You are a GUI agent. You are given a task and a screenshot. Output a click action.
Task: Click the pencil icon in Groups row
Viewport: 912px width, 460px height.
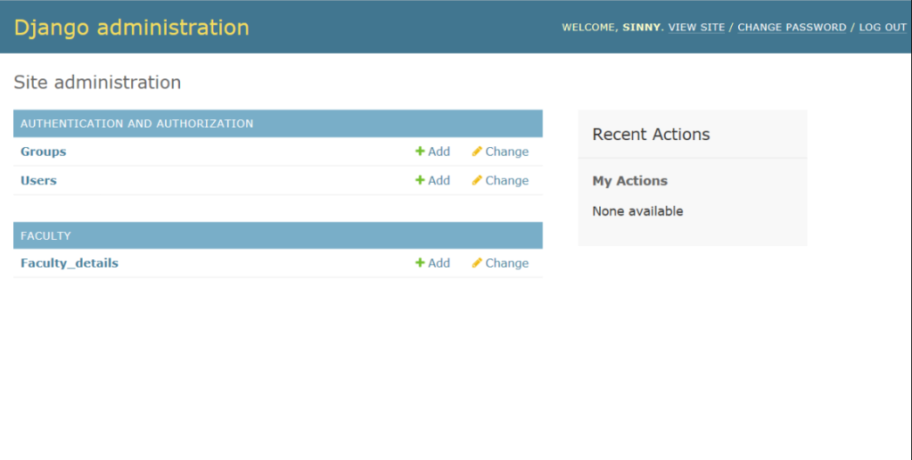(477, 152)
